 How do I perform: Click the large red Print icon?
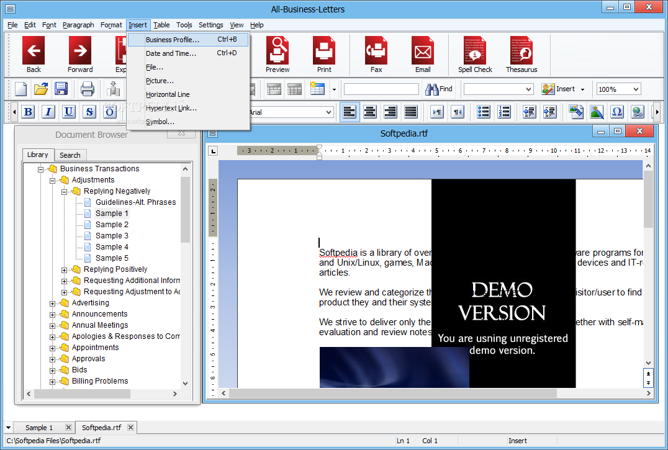(324, 55)
